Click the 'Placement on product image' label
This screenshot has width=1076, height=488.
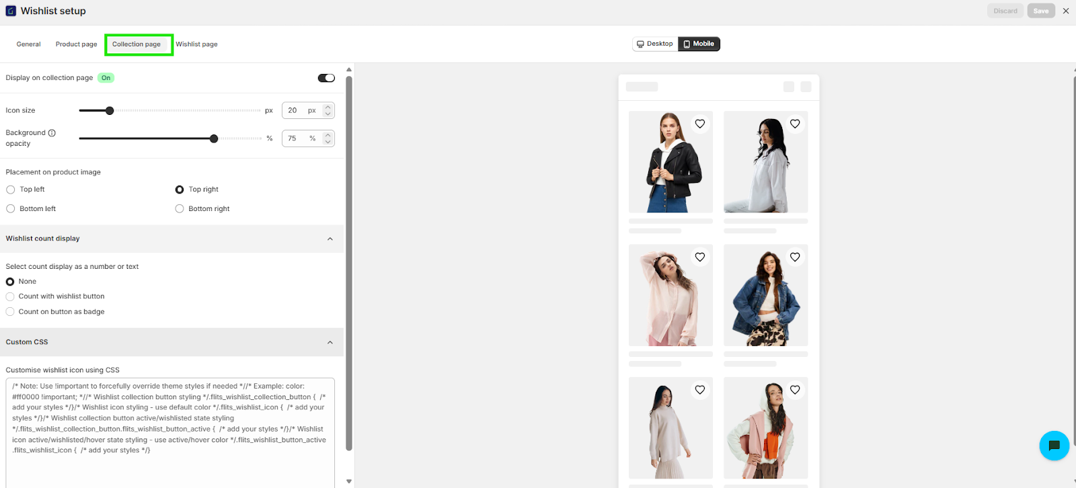coord(53,172)
